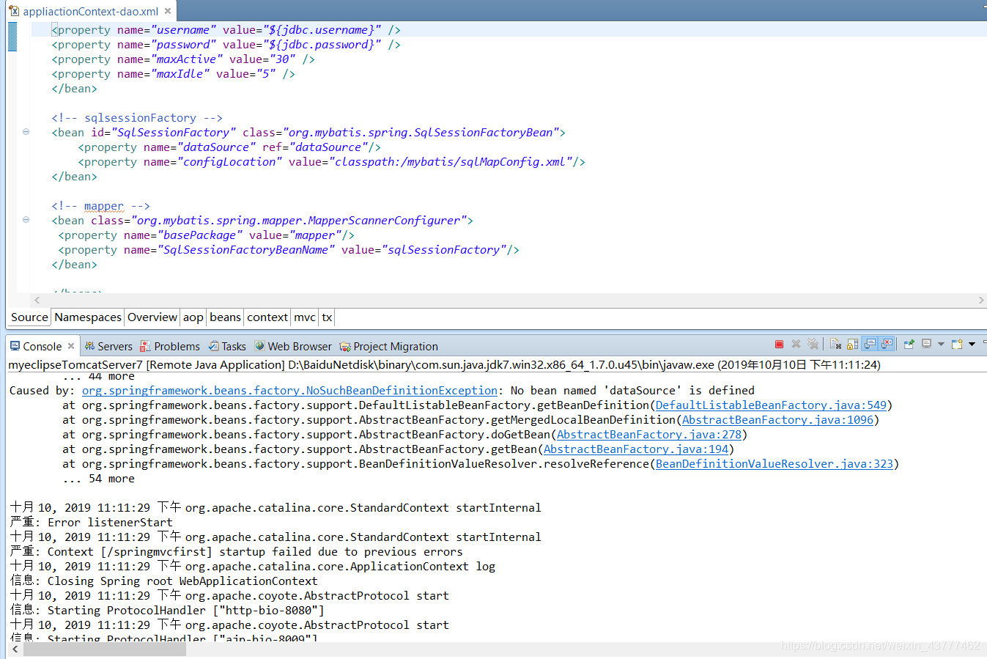Click the 'configLocation' property line in editor
987x659 pixels.
coord(331,162)
